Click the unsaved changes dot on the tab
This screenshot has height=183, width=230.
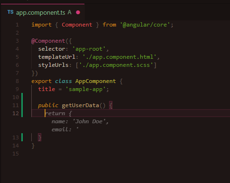(78, 12)
